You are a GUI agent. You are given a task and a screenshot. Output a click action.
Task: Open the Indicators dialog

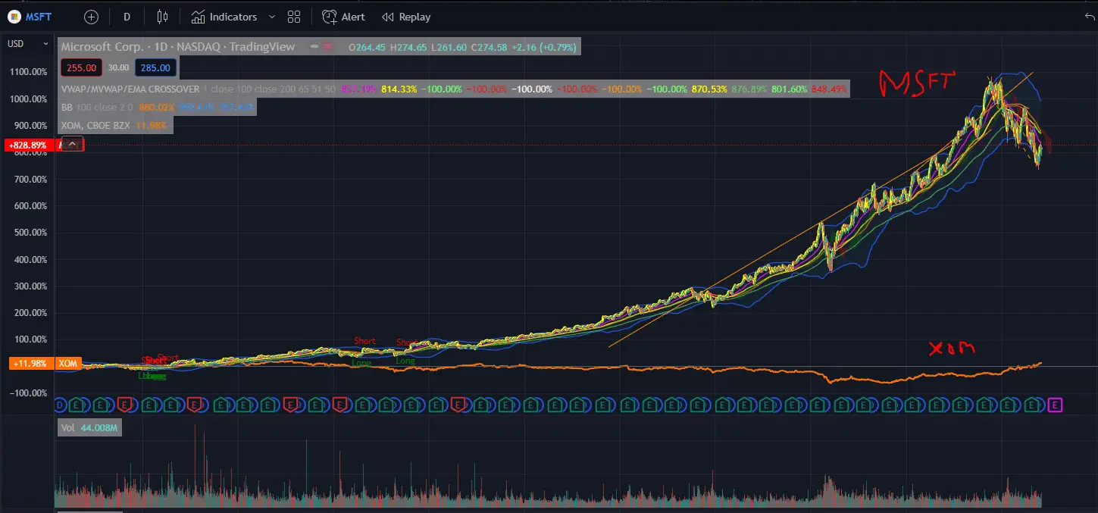click(224, 17)
